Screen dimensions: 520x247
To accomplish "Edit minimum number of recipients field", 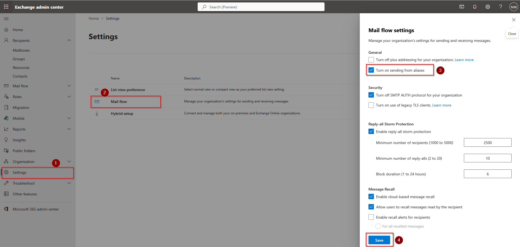I will 487,142.
